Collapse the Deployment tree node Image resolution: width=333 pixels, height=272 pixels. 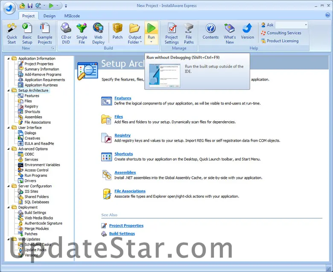click(x=9, y=207)
